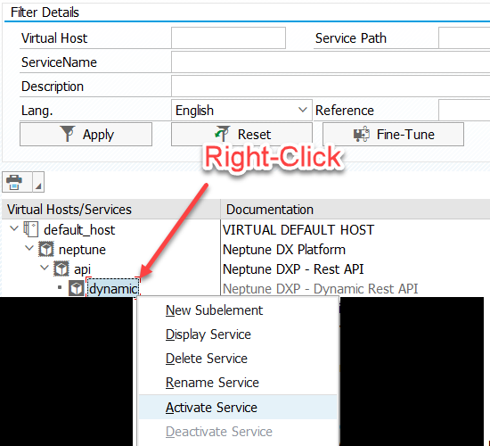The height and width of the screenshot is (446, 490).
Task: Select the default_host tree item label
Action: point(79,230)
